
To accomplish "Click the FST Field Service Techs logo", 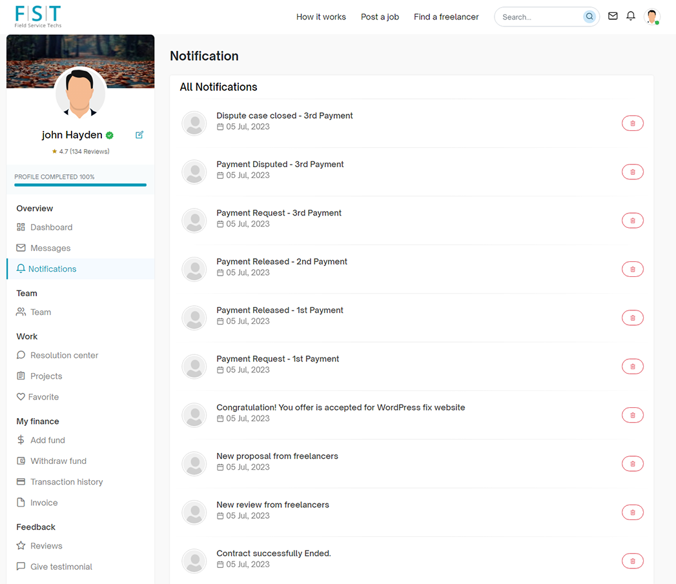I will tap(38, 16).
